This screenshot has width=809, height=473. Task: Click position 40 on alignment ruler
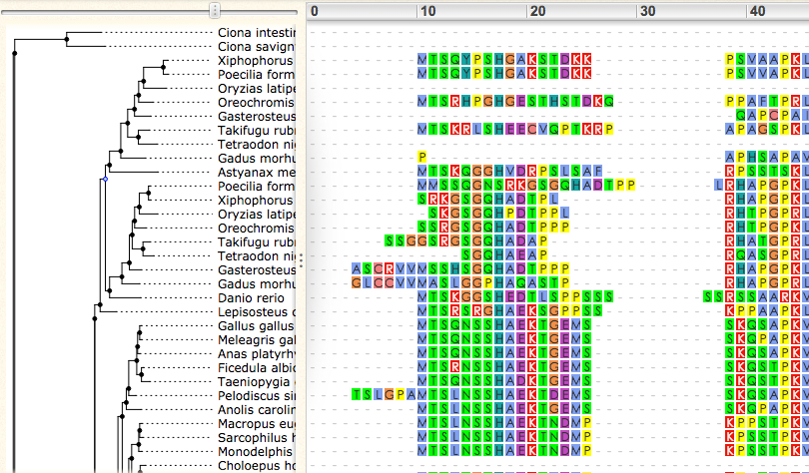(x=757, y=11)
